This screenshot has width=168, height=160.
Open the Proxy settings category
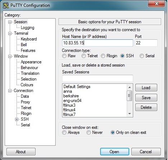coord(25,102)
